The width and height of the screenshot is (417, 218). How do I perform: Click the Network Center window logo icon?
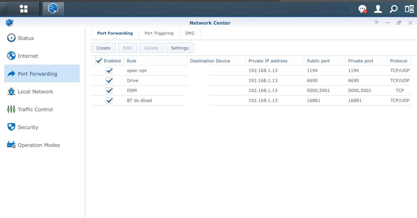[x=9, y=23]
